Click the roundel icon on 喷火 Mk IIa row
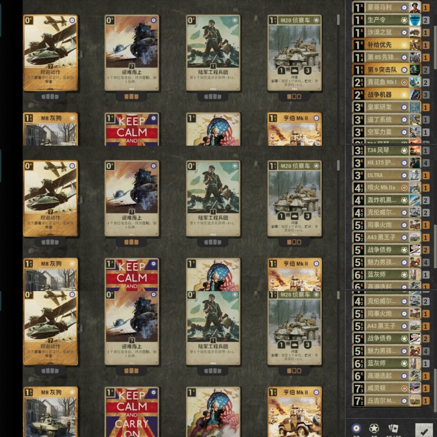The width and height of the screenshot is (437, 437). tap(404, 187)
